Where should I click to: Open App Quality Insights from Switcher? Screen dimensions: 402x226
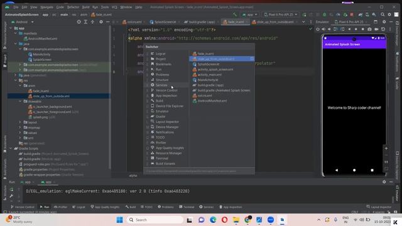170,148
